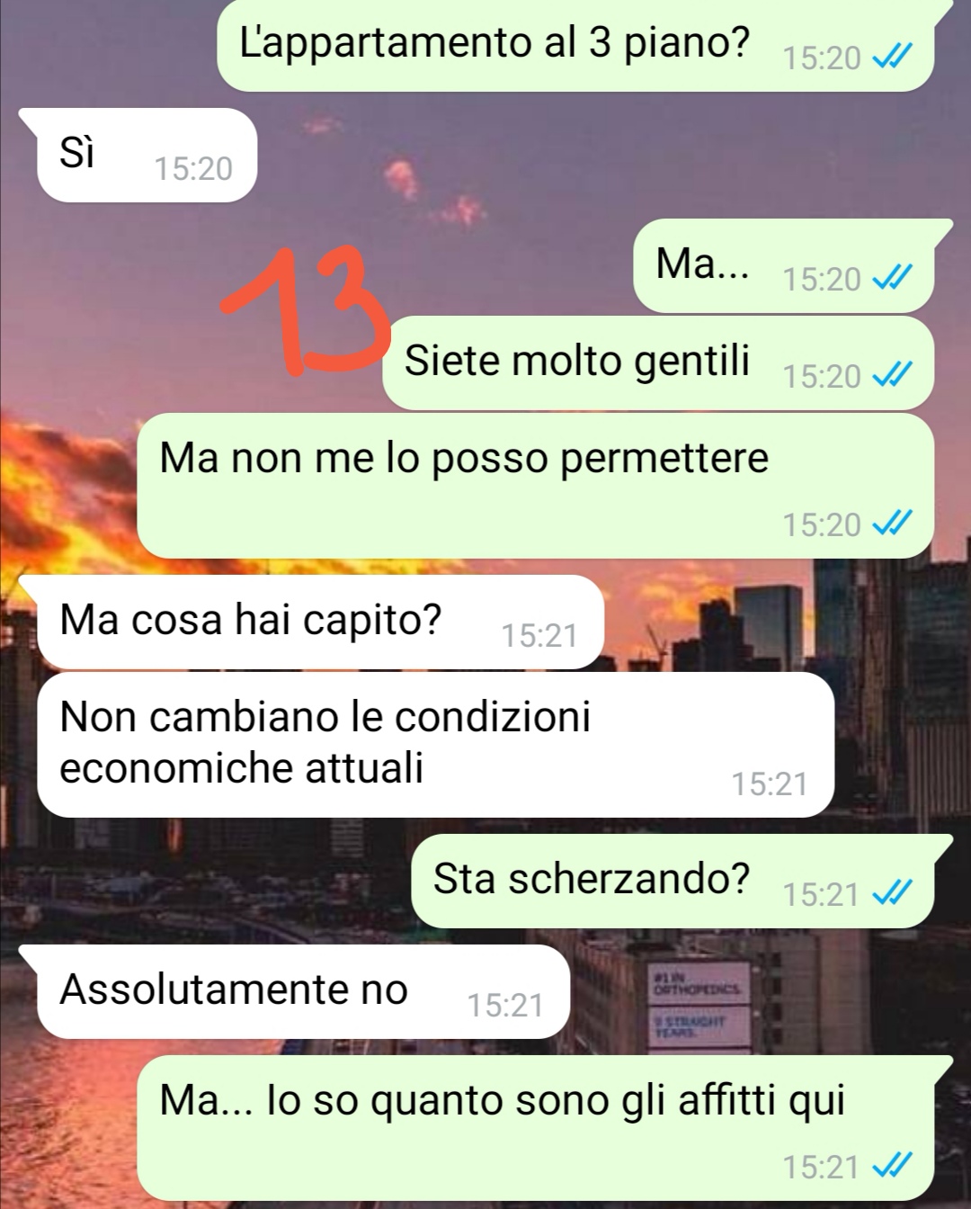Select the "Ma non me lo posso permettere" bubble
Image resolution: width=971 pixels, height=1209 pixels.
pyautogui.click(x=535, y=486)
